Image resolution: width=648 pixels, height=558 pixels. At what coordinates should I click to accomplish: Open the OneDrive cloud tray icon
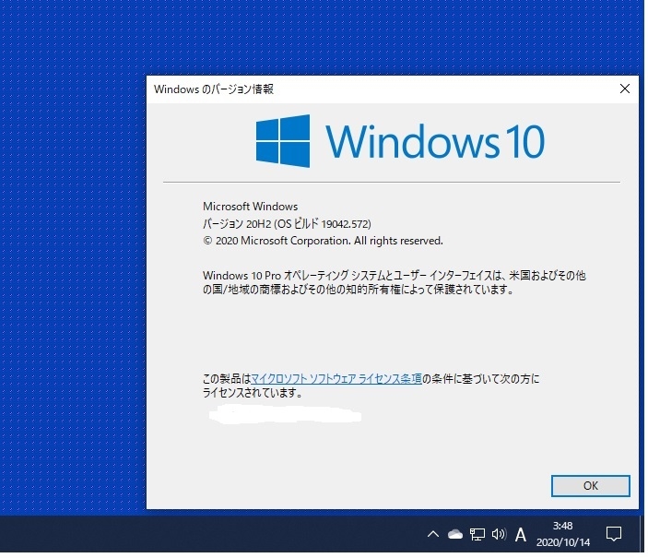coord(455,534)
